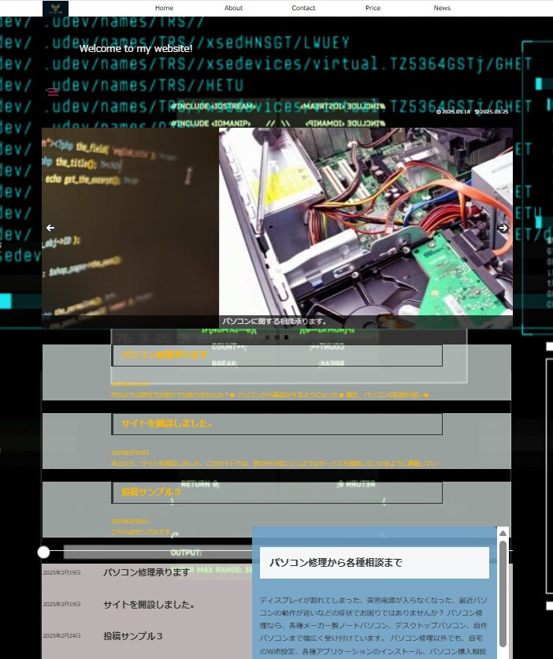Click the previous slide arrow
This screenshot has height=659, width=553.
tap(50, 228)
